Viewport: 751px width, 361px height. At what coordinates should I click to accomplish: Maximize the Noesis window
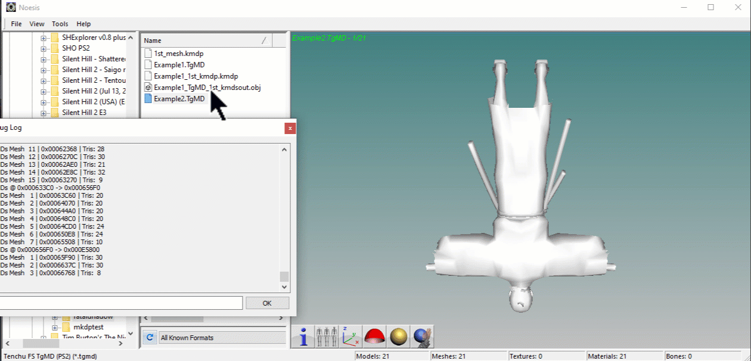(x=710, y=7)
